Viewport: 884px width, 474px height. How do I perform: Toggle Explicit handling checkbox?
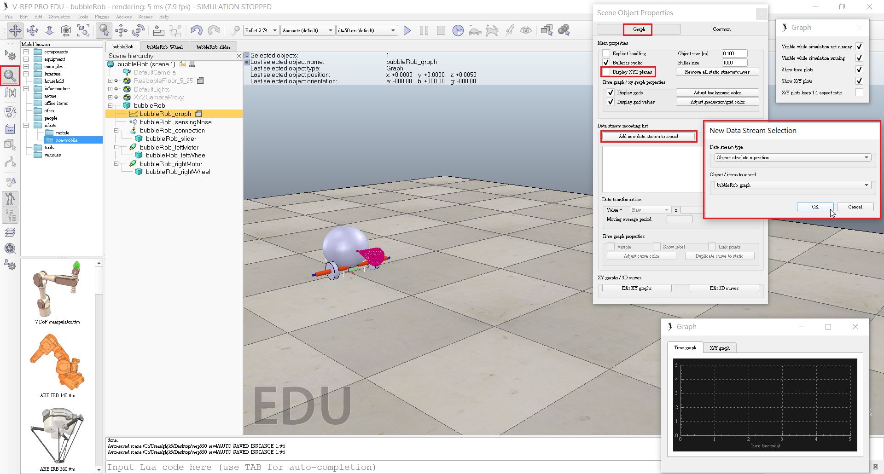[x=606, y=53]
